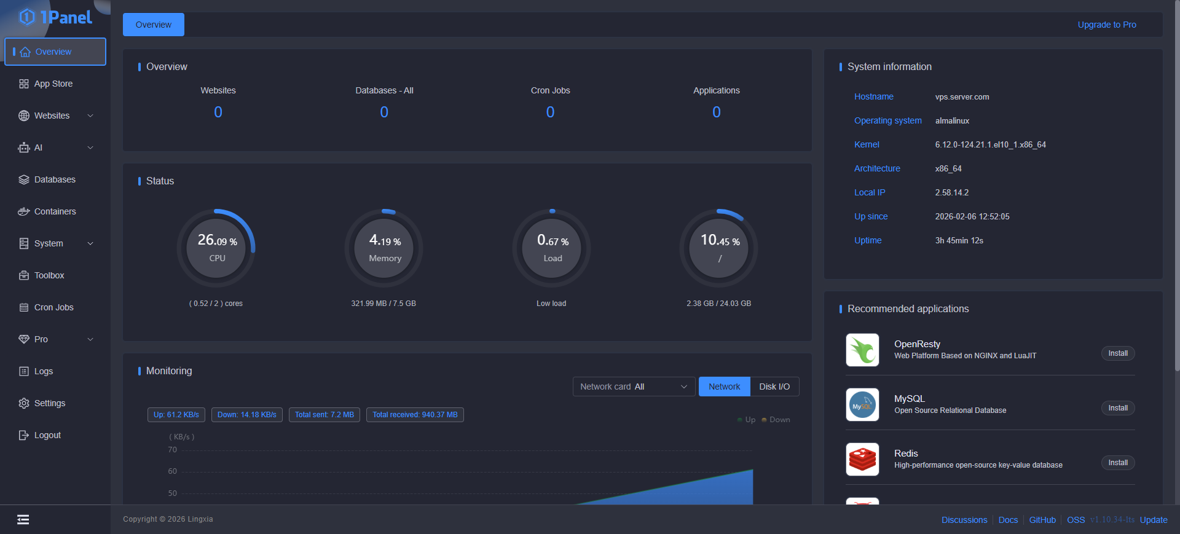Screen dimensions: 1180x534
Task: Click the App Store grid icon
Action: (24, 84)
